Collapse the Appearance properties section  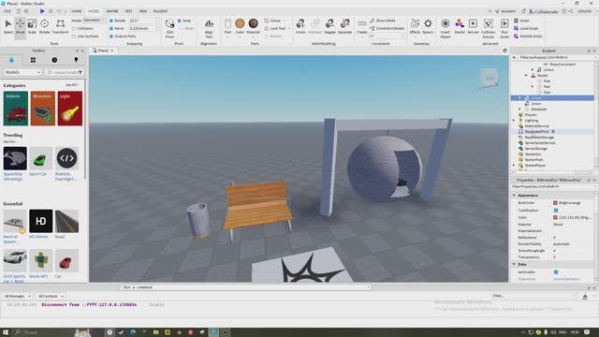tap(514, 196)
